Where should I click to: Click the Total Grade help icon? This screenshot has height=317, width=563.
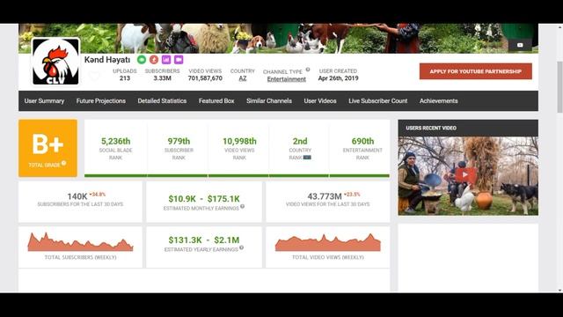tap(63, 163)
